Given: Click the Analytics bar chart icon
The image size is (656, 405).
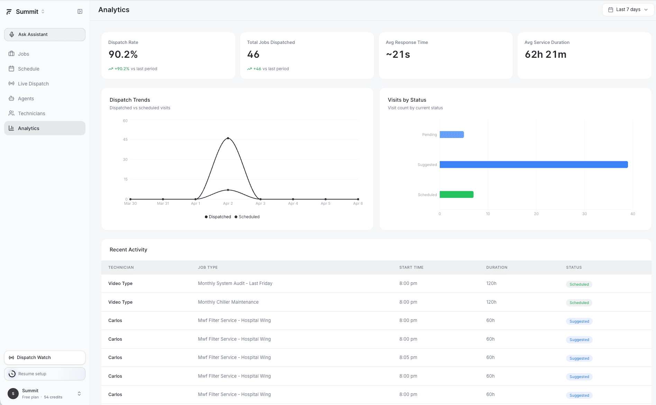Looking at the screenshot, I should (11, 128).
